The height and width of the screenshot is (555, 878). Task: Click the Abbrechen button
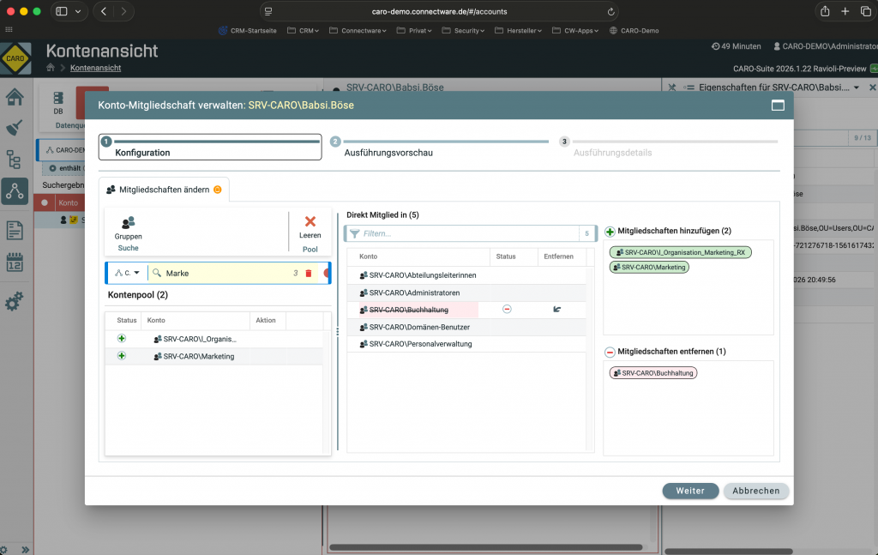(x=755, y=491)
